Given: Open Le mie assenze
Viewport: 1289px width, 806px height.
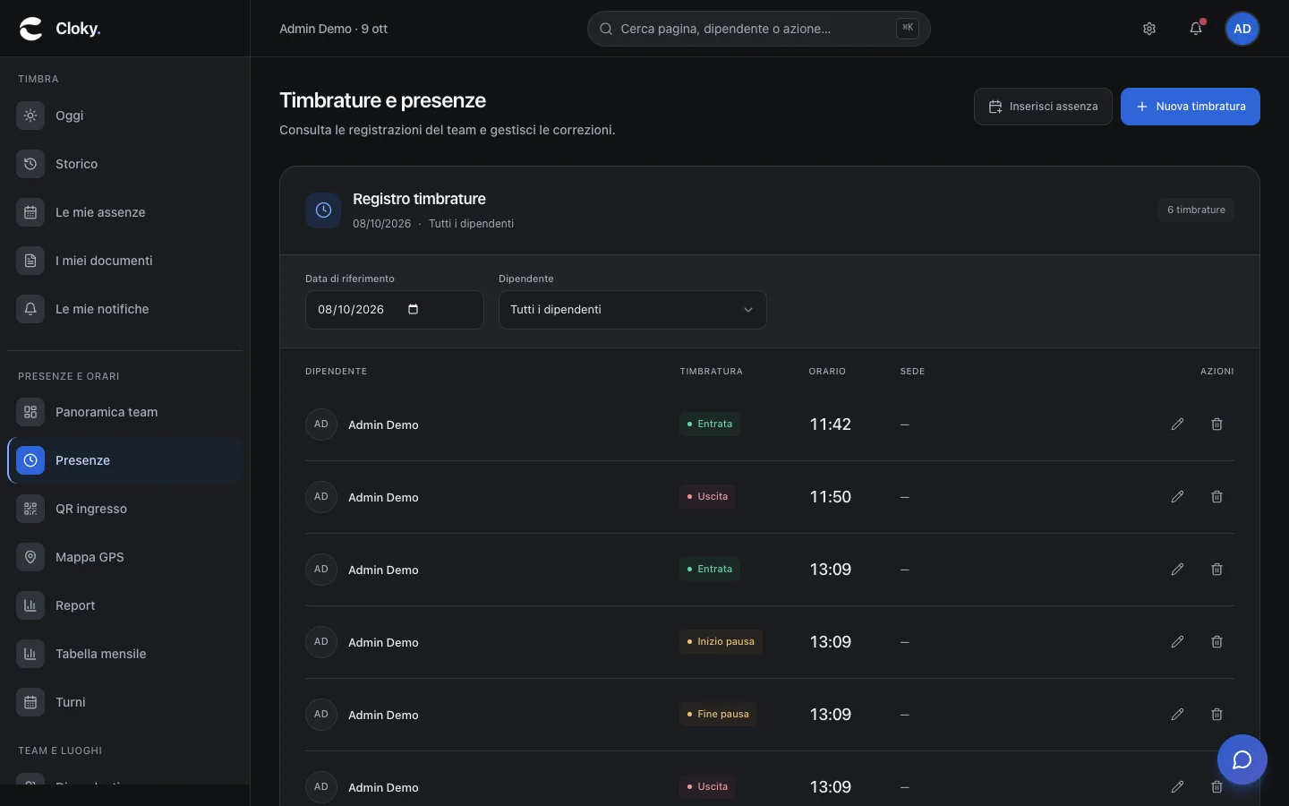Looking at the screenshot, I should click(124, 212).
